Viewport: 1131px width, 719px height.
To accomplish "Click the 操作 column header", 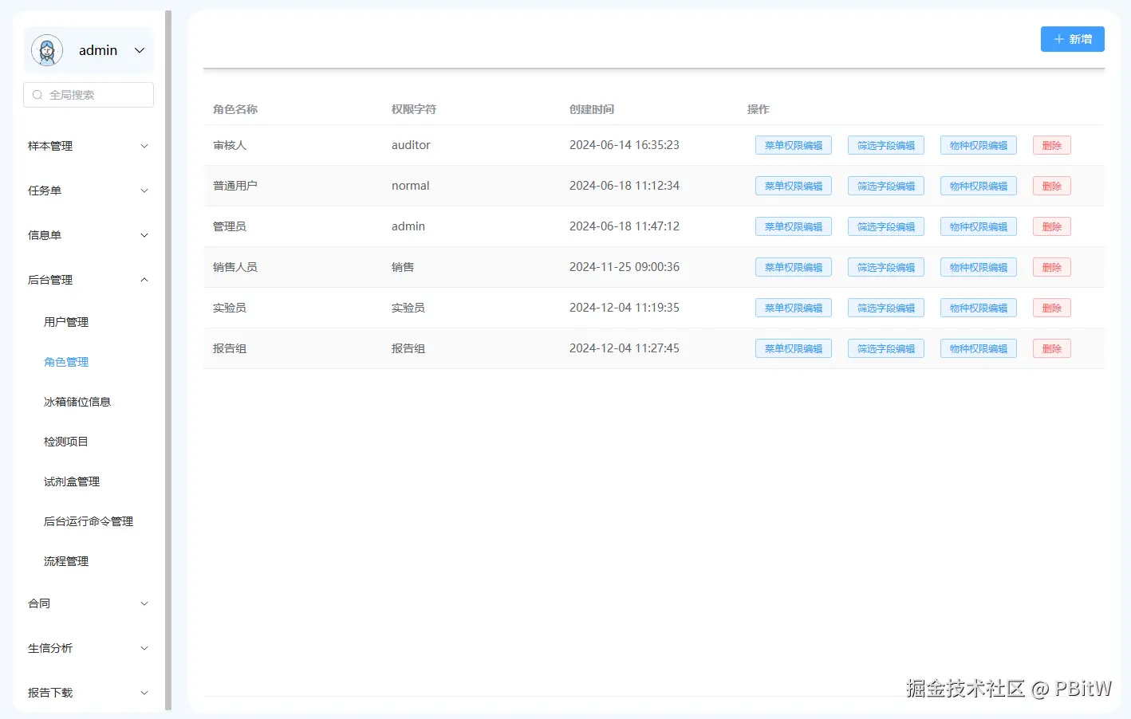I will tap(759, 109).
